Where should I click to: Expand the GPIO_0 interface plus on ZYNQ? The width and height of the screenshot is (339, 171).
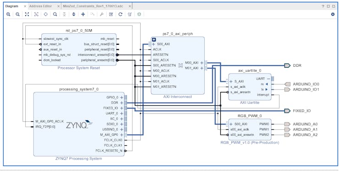coord(122,97)
